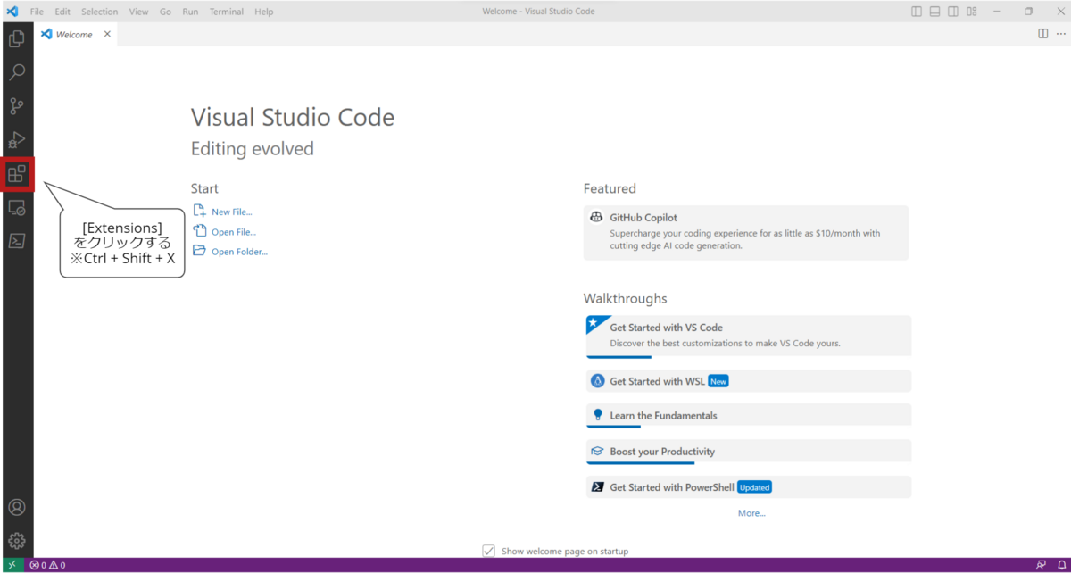The width and height of the screenshot is (1071, 573).
Task: Restore down the VS Code window
Action: tap(1028, 12)
